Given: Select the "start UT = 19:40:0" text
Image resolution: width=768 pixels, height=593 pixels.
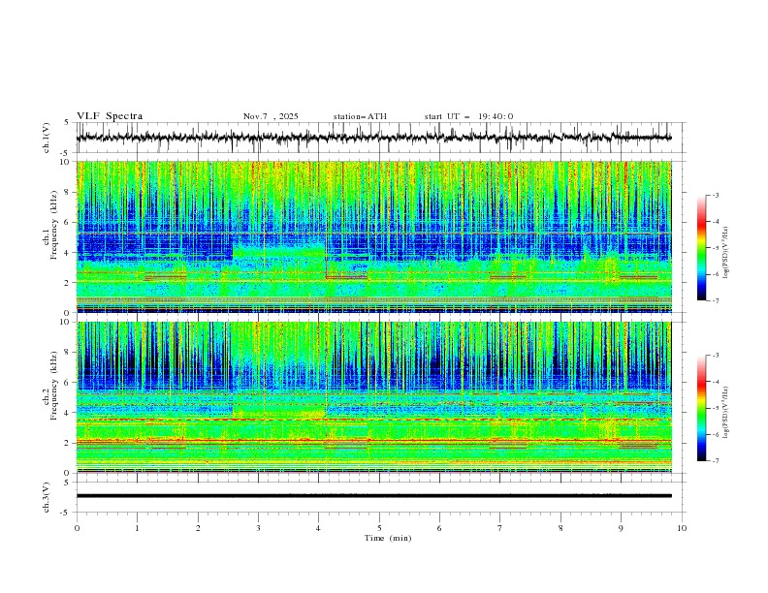Looking at the screenshot, I should (x=468, y=116).
